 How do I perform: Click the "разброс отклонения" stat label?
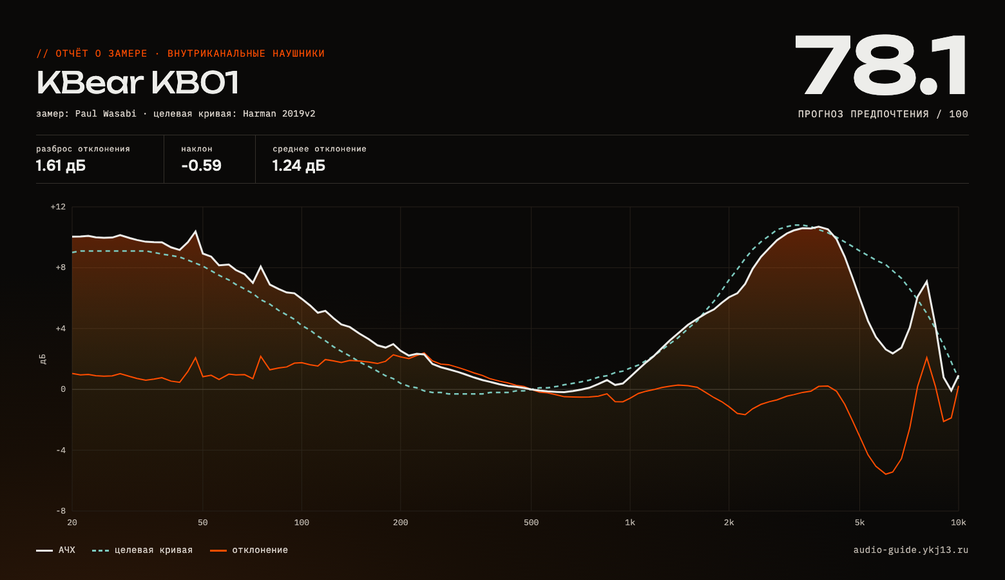83,149
